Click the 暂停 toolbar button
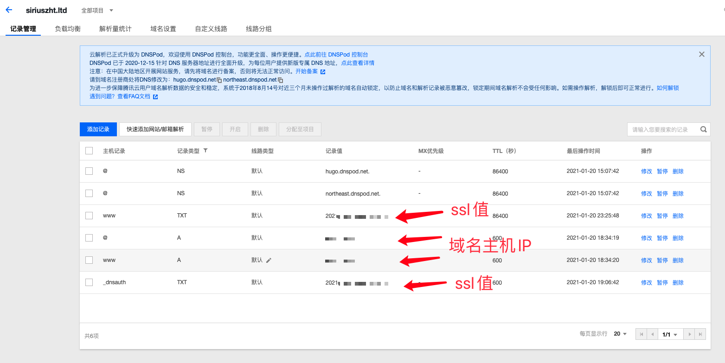The height and width of the screenshot is (363, 725). pyautogui.click(x=207, y=129)
